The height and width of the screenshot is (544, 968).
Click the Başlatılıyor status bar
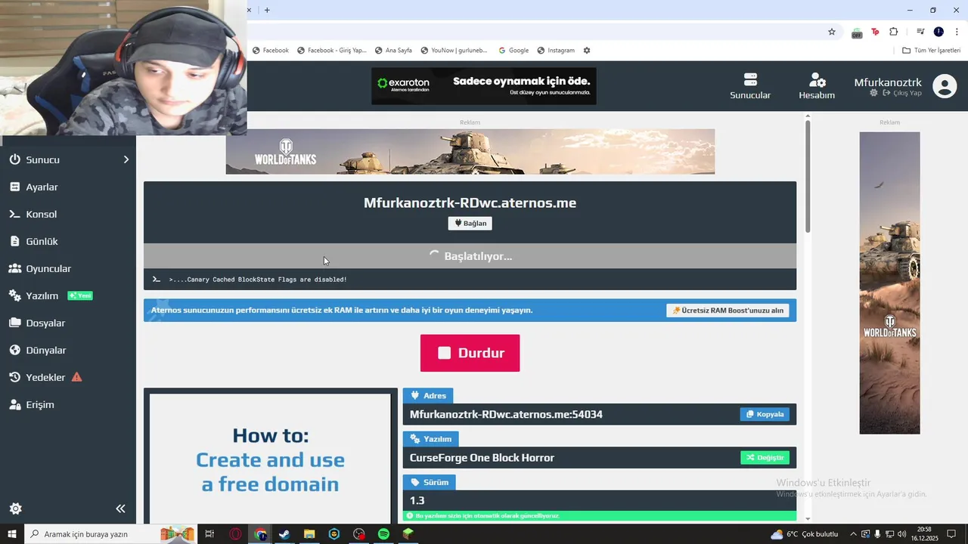coord(470,256)
